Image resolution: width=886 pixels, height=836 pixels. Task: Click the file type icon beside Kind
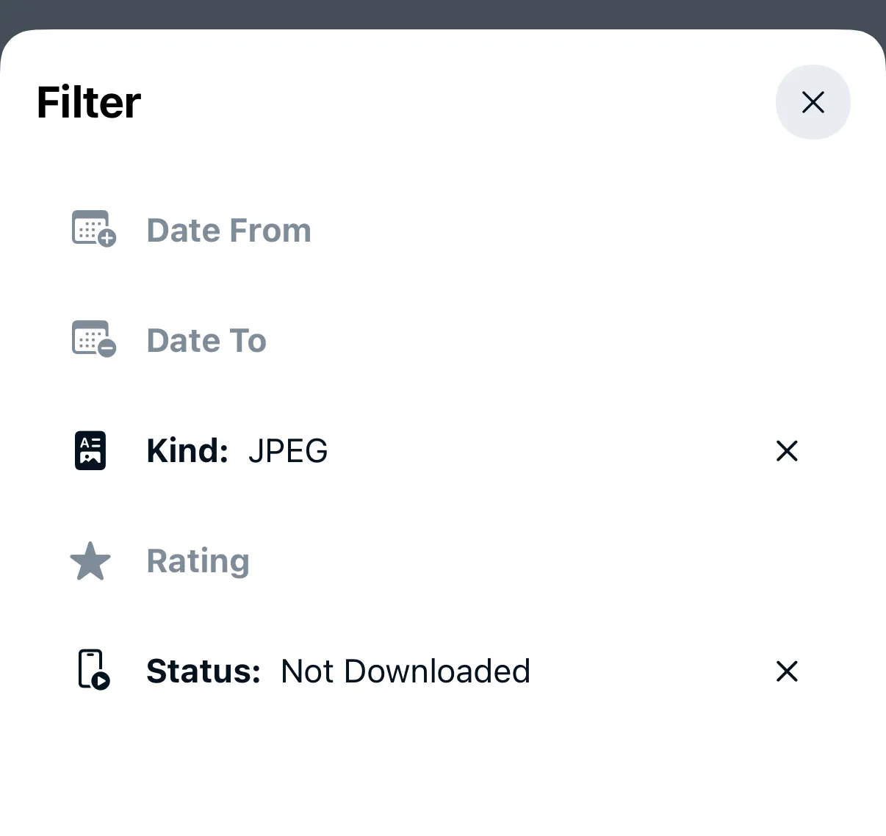pos(90,450)
